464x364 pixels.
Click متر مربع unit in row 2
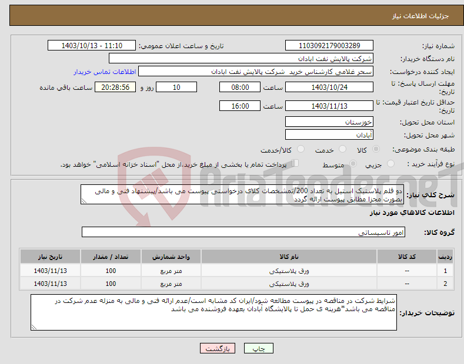[171, 284]
